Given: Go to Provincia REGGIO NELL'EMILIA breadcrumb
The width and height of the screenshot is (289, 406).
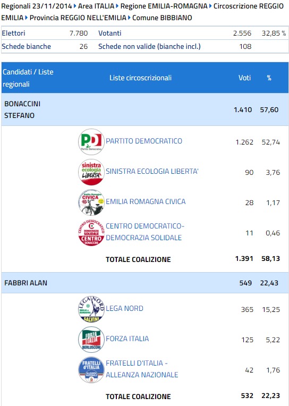Looking at the screenshot, I should click(x=78, y=18).
